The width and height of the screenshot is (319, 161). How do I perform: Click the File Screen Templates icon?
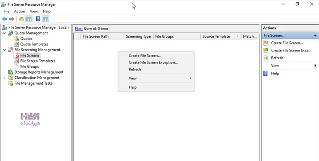point(16,61)
